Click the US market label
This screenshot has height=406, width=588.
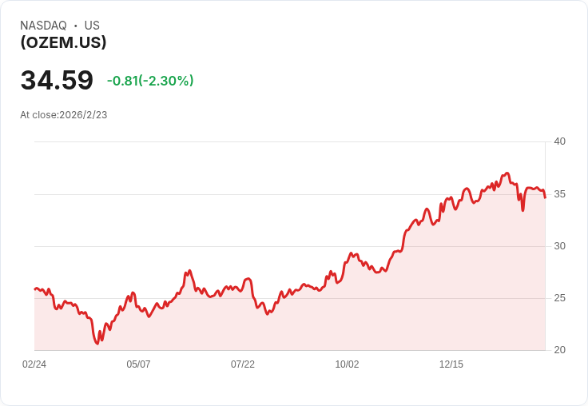pos(92,26)
